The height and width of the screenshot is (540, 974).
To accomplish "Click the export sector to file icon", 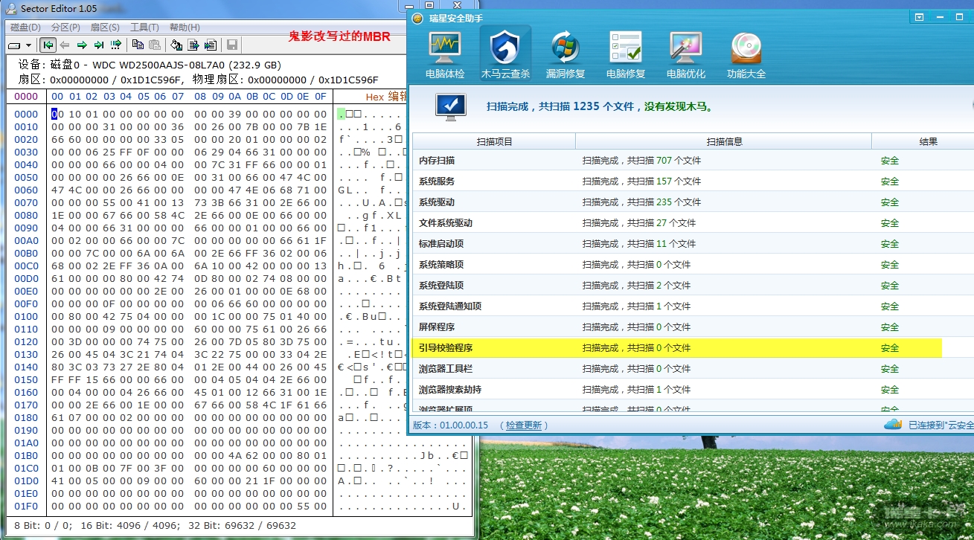I will coord(193,45).
